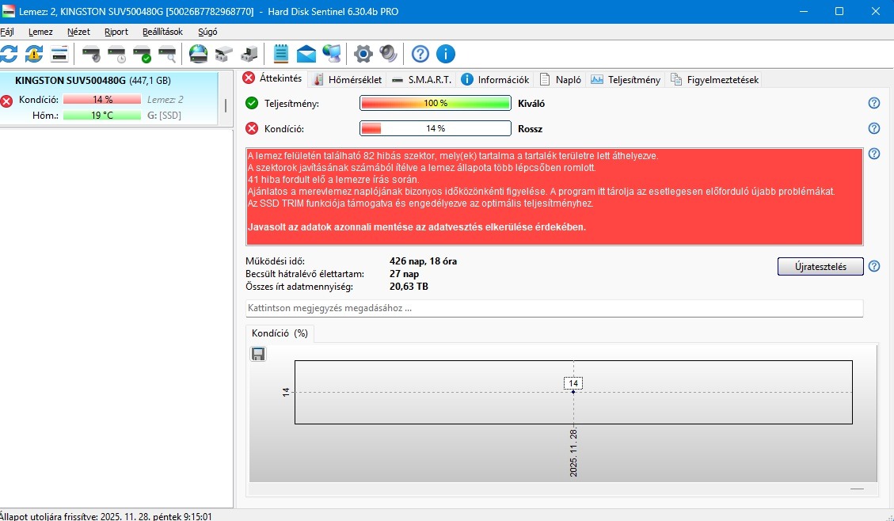Click the blue question mark toolbar icon
This screenshot has width=894, height=521.
[x=420, y=54]
